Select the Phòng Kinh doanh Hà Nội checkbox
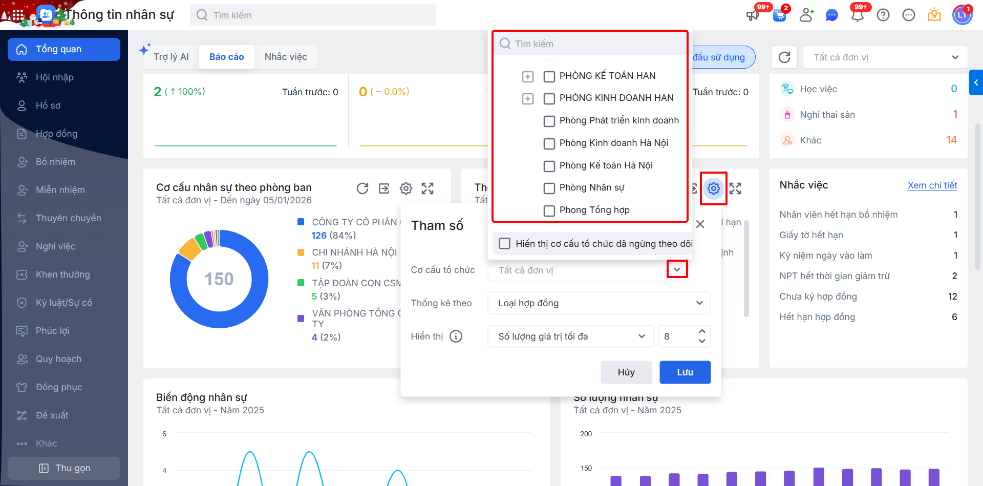Image resolution: width=983 pixels, height=486 pixels. point(549,143)
